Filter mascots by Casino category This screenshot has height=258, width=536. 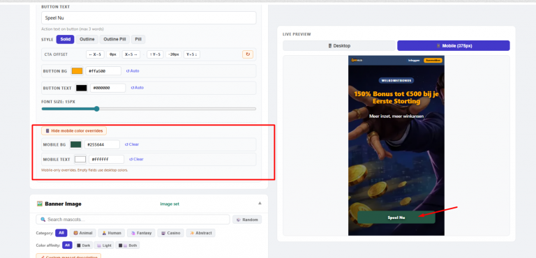170,233
